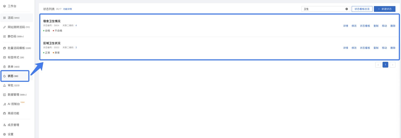Click the 审批 approval stamp icon
The height and width of the screenshot is (138, 401).
click(4, 86)
